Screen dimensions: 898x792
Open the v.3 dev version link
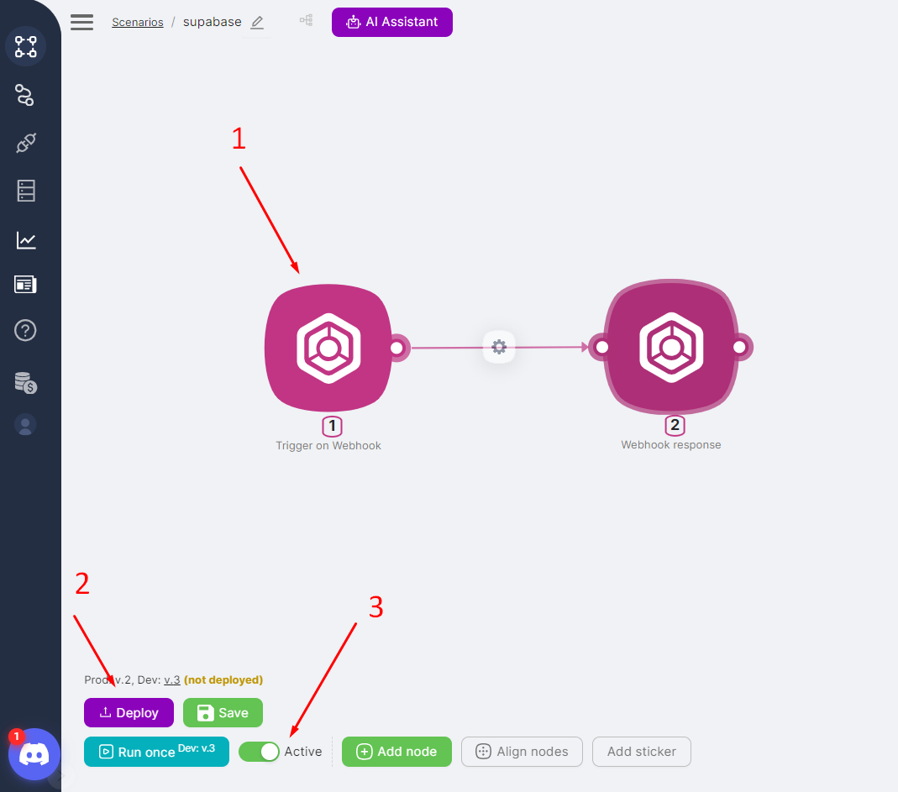tap(171, 679)
